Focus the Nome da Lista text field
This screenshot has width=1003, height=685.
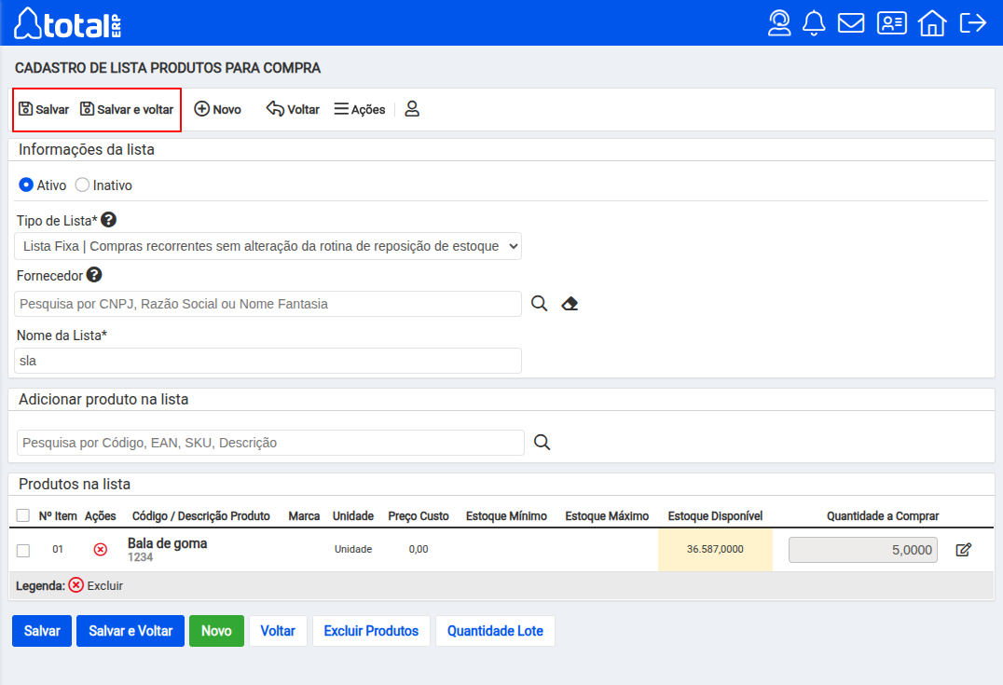[268, 361]
